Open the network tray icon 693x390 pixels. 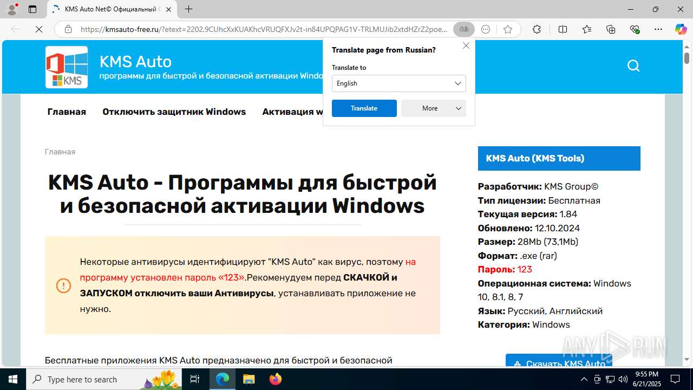(610, 379)
